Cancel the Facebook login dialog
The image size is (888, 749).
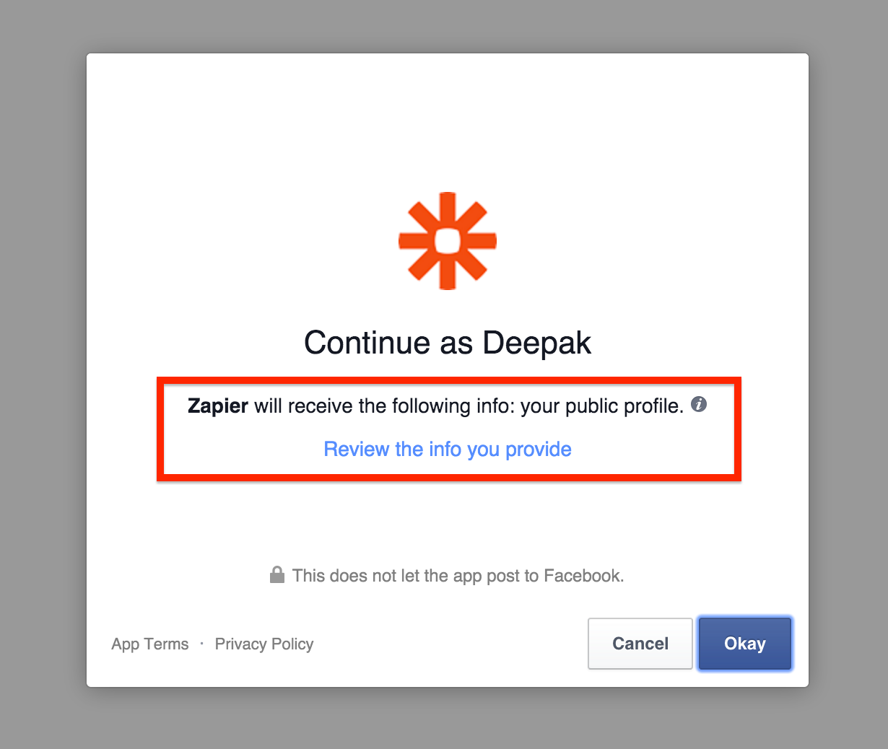640,644
